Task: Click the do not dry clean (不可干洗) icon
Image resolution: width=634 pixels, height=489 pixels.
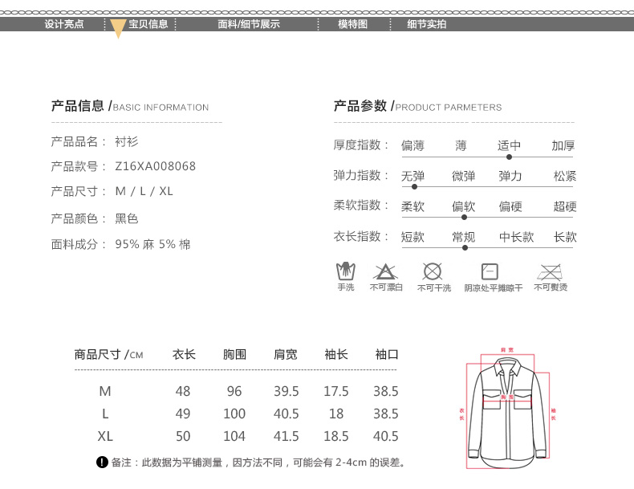Action: [433, 271]
